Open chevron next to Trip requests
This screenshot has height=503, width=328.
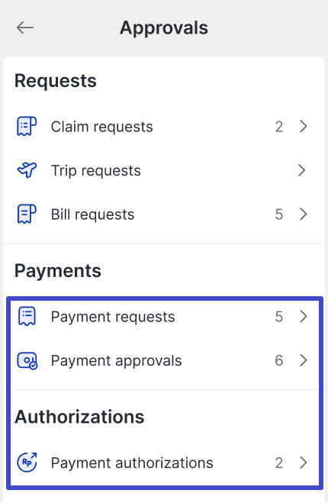pyautogui.click(x=301, y=170)
